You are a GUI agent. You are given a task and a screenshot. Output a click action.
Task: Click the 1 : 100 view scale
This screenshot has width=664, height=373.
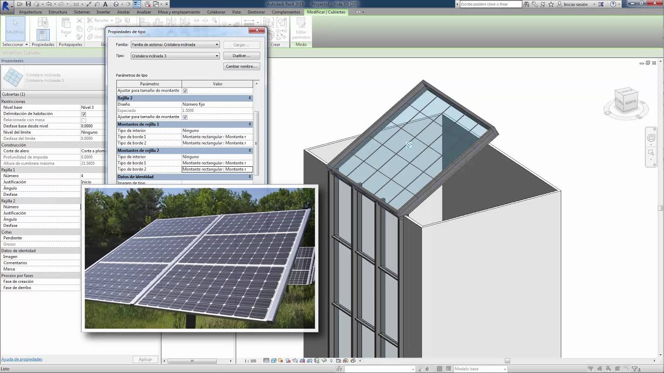click(x=250, y=361)
